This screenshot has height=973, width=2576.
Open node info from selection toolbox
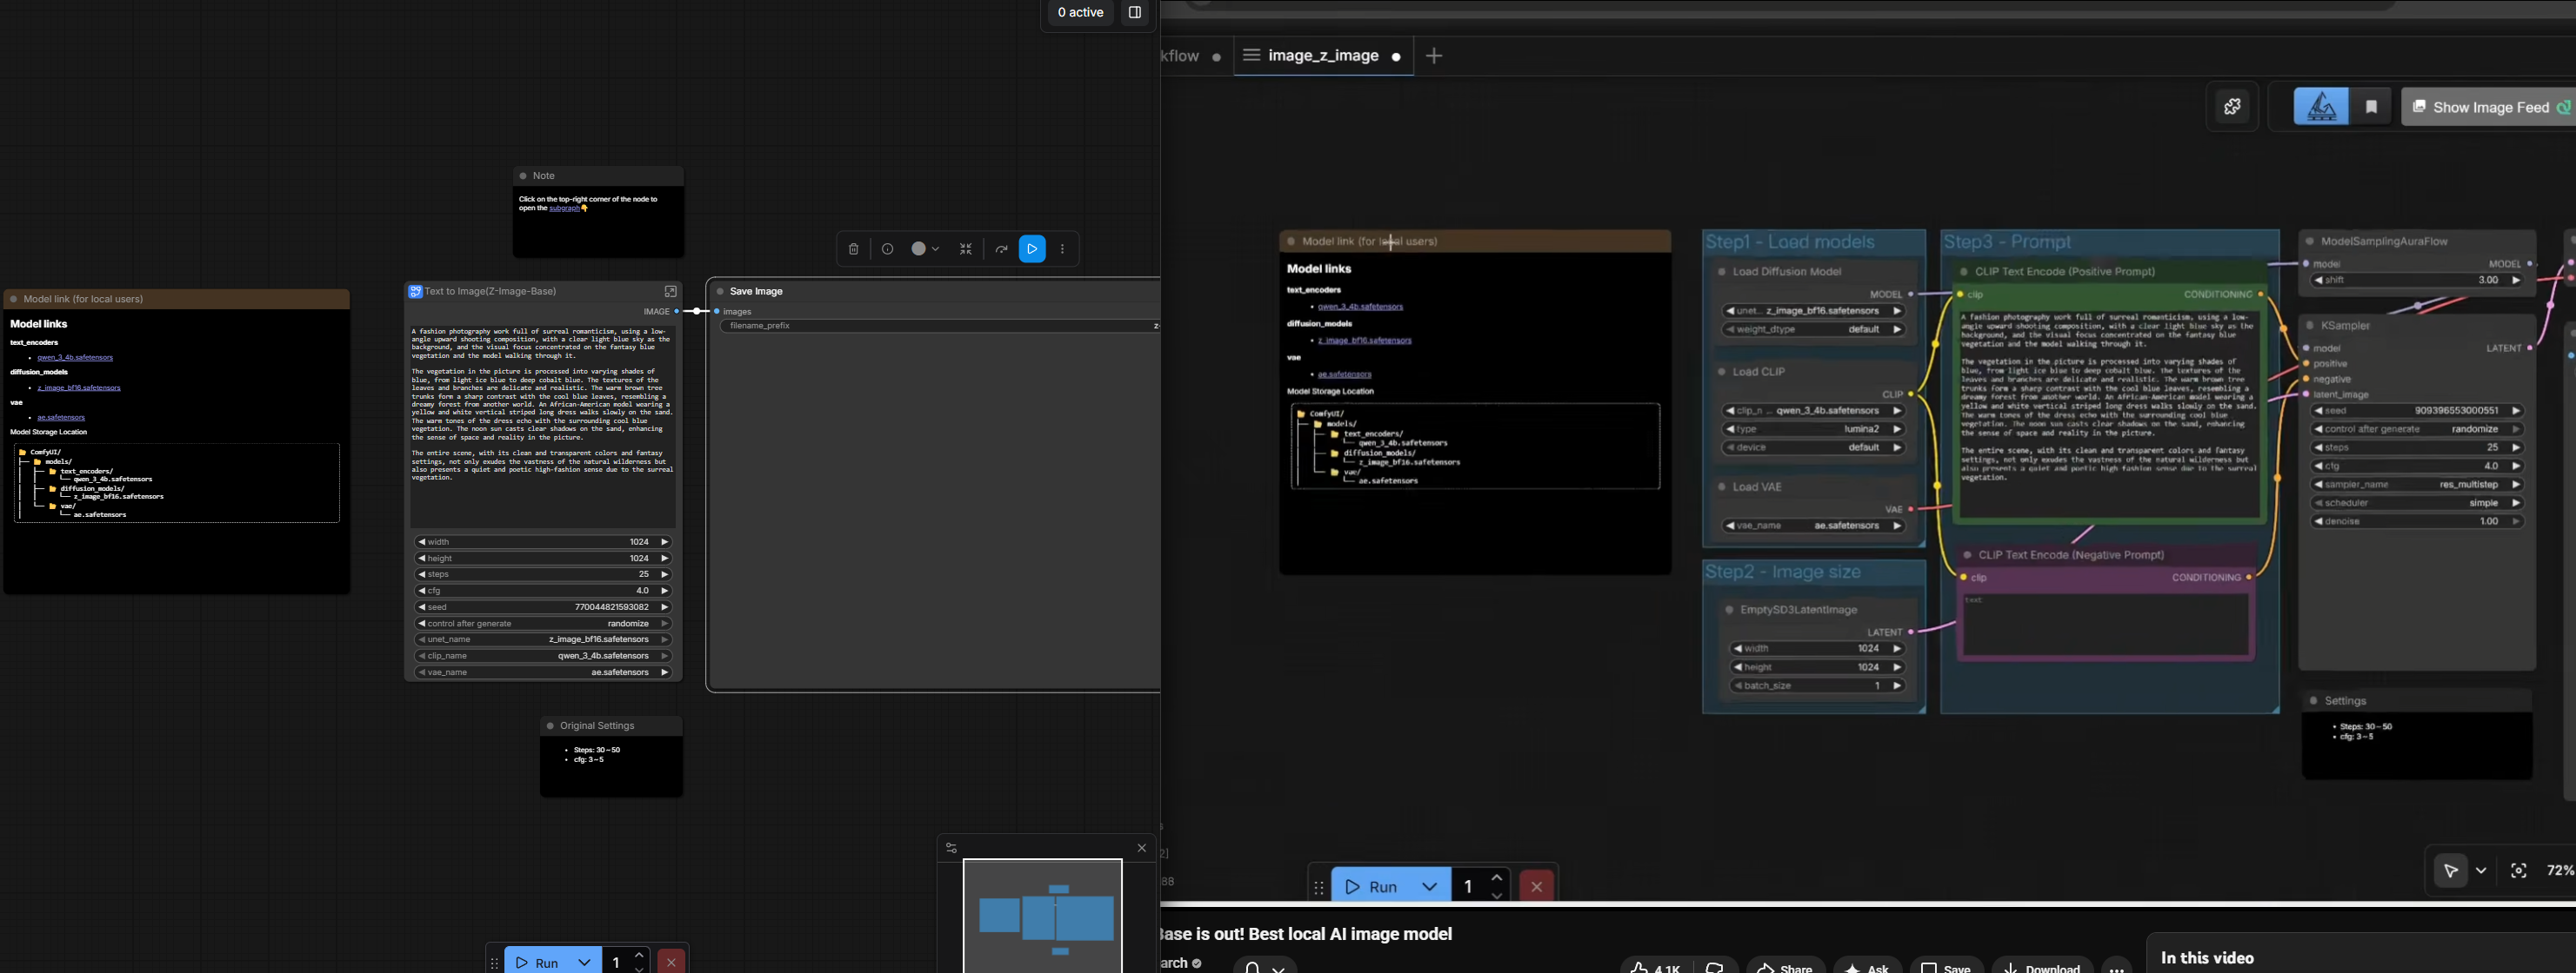tap(887, 248)
